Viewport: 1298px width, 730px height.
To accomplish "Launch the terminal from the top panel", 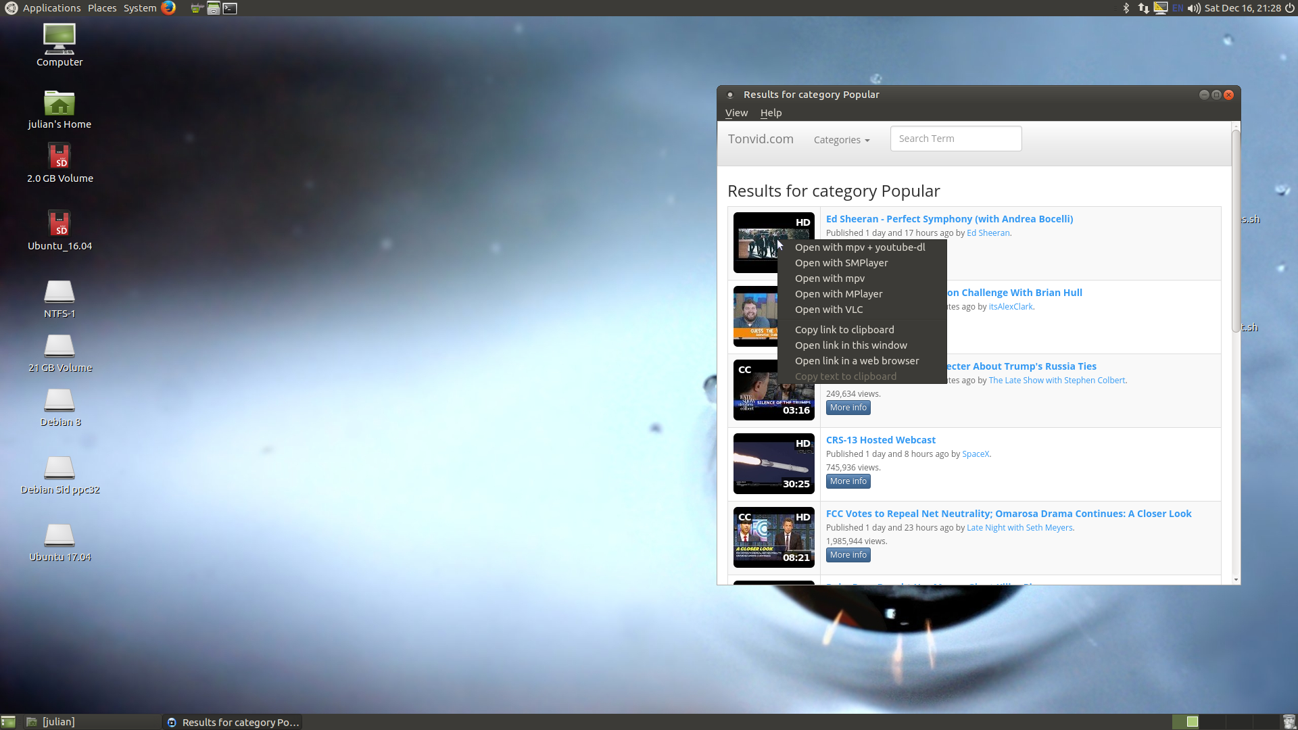I will (x=230, y=8).
